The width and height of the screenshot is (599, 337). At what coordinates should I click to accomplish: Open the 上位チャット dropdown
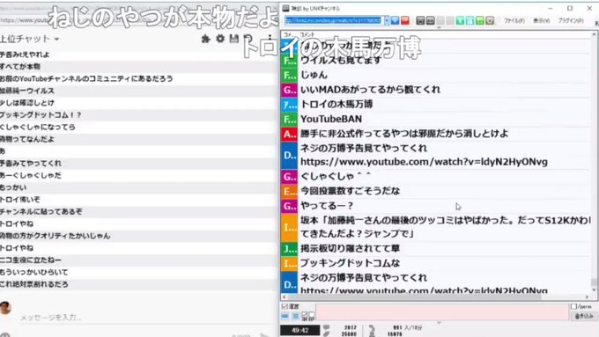click(x=29, y=39)
